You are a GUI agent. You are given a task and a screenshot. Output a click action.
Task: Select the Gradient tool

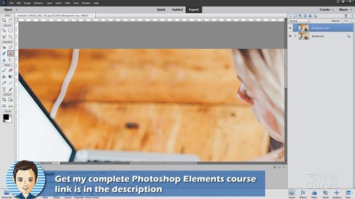11,76
